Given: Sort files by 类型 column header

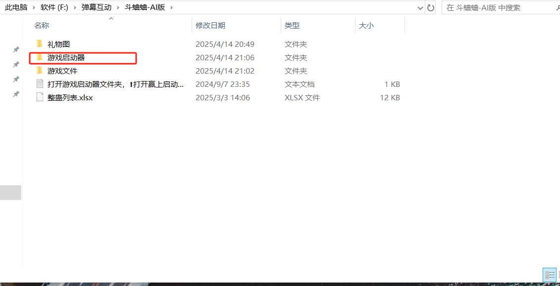Looking at the screenshot, I should [x=292, y=25].
